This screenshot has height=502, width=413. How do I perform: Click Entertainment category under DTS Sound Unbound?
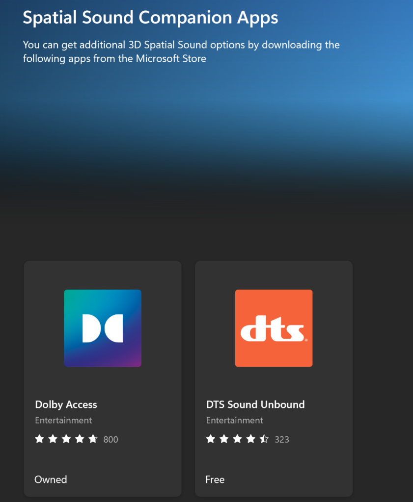click(x=234, y=420)
